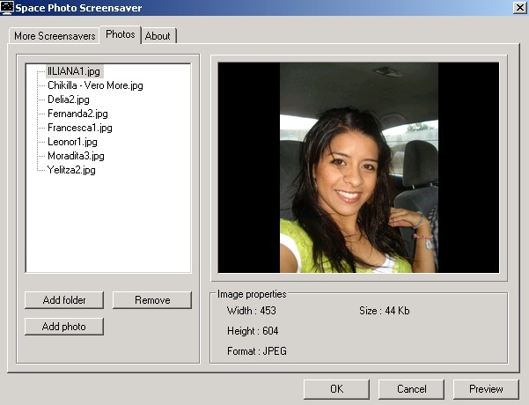Highlight Fernanda2.jpg in the file tree
The image size is (529, 405).
(77, 114)
